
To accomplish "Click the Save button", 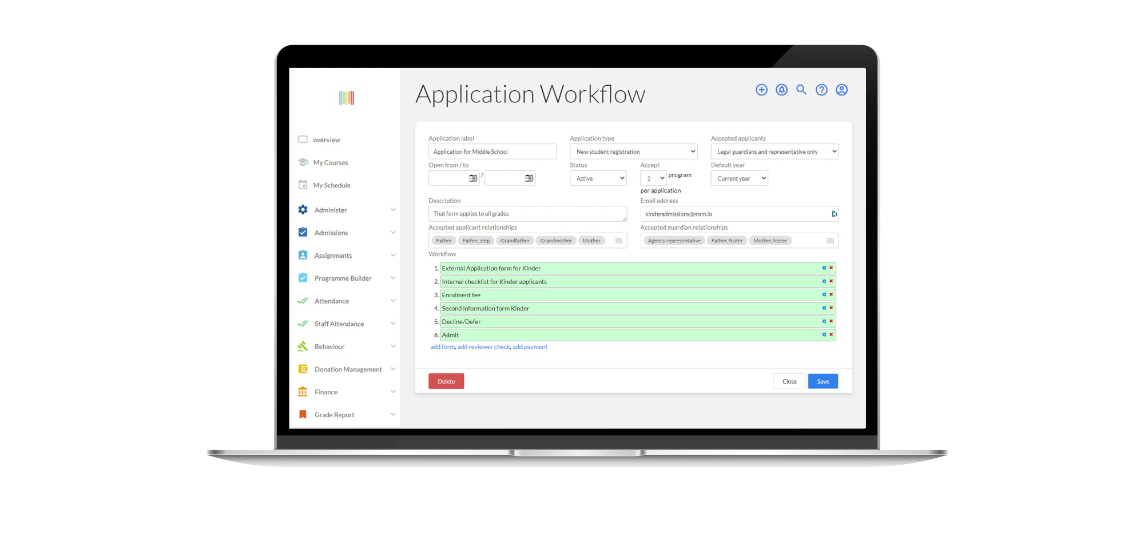I will pos(823,381).
